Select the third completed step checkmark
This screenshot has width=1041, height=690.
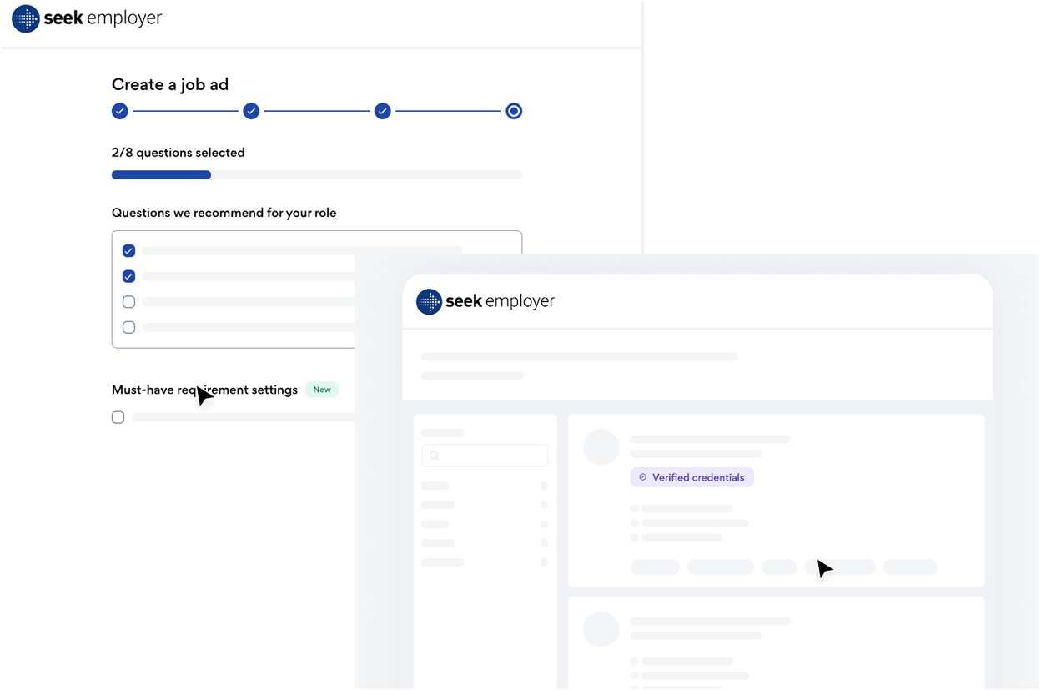(383, 111)
